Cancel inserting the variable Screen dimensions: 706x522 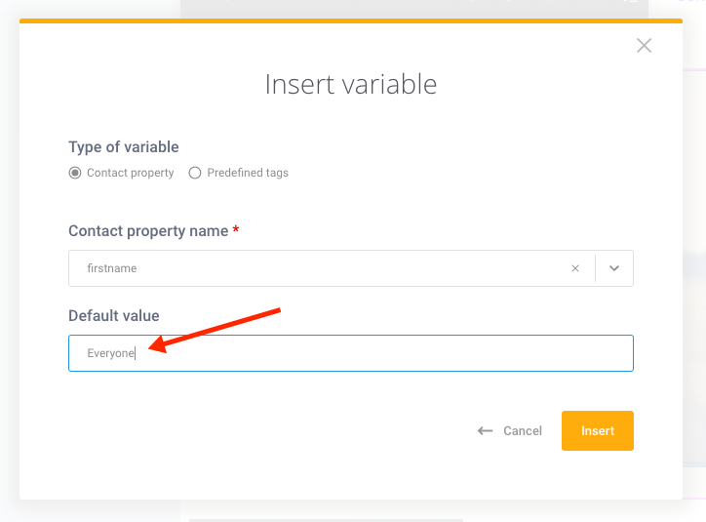point(523,431)
